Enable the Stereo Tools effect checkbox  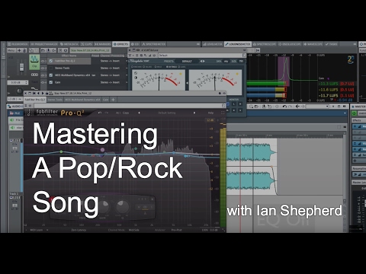pyautogui.click(x=51, y=68)
